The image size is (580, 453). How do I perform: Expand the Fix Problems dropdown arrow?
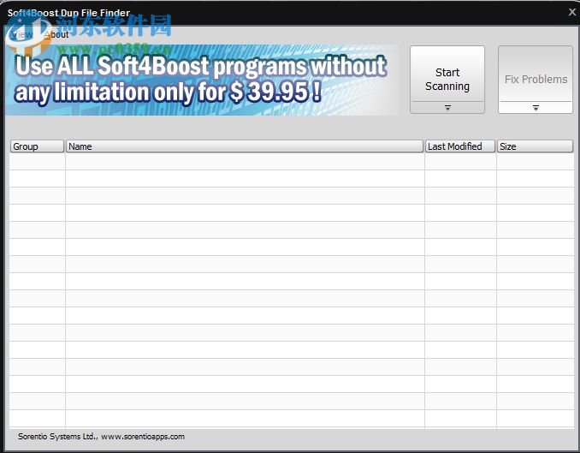coord(536,108)
